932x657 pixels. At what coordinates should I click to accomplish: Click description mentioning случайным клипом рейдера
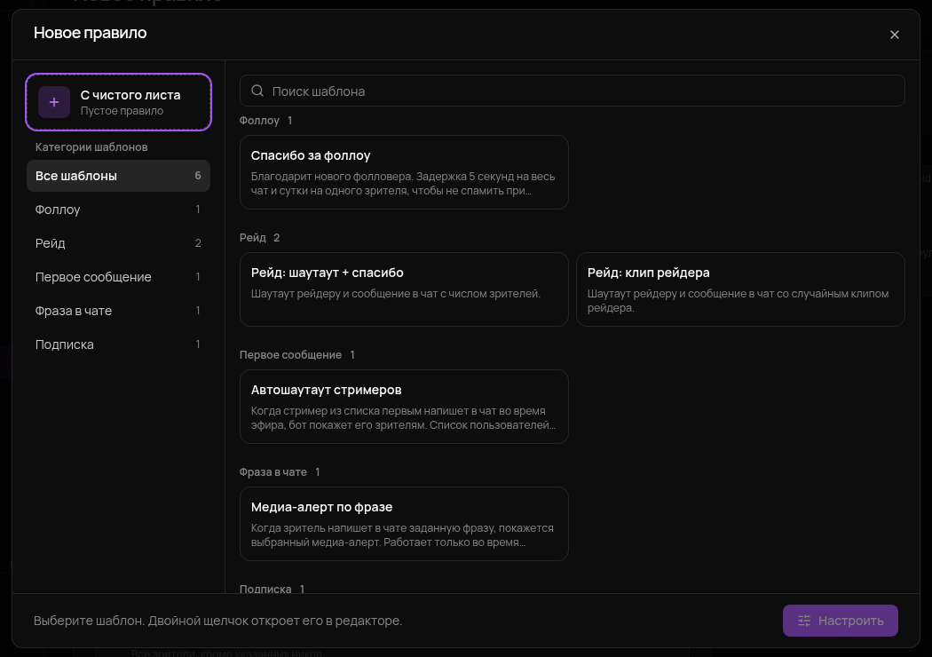click(x=738, y=301)
